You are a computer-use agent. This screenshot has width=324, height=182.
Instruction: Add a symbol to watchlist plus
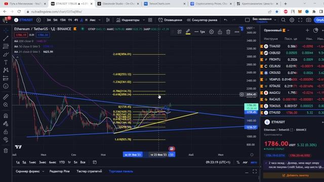point(307,30)
